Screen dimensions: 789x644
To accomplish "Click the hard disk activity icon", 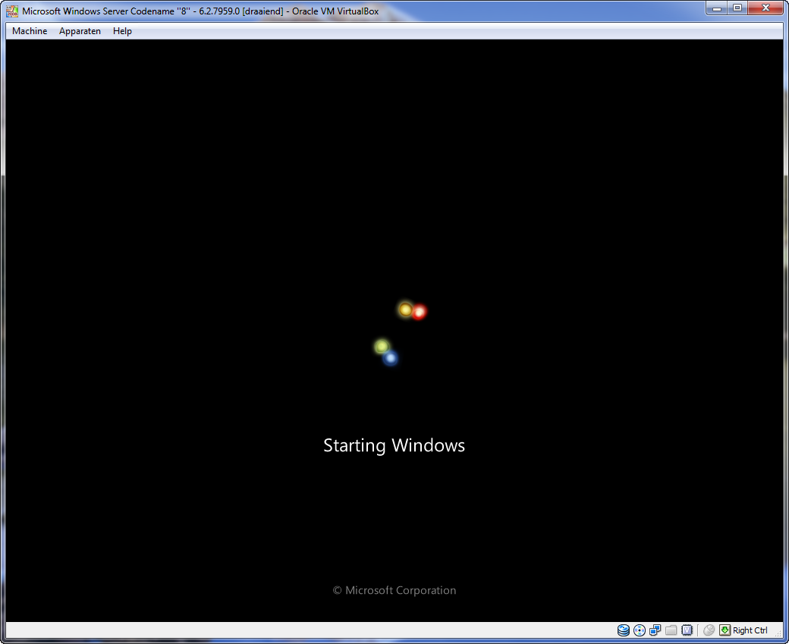I will click(x=624, y=630).
